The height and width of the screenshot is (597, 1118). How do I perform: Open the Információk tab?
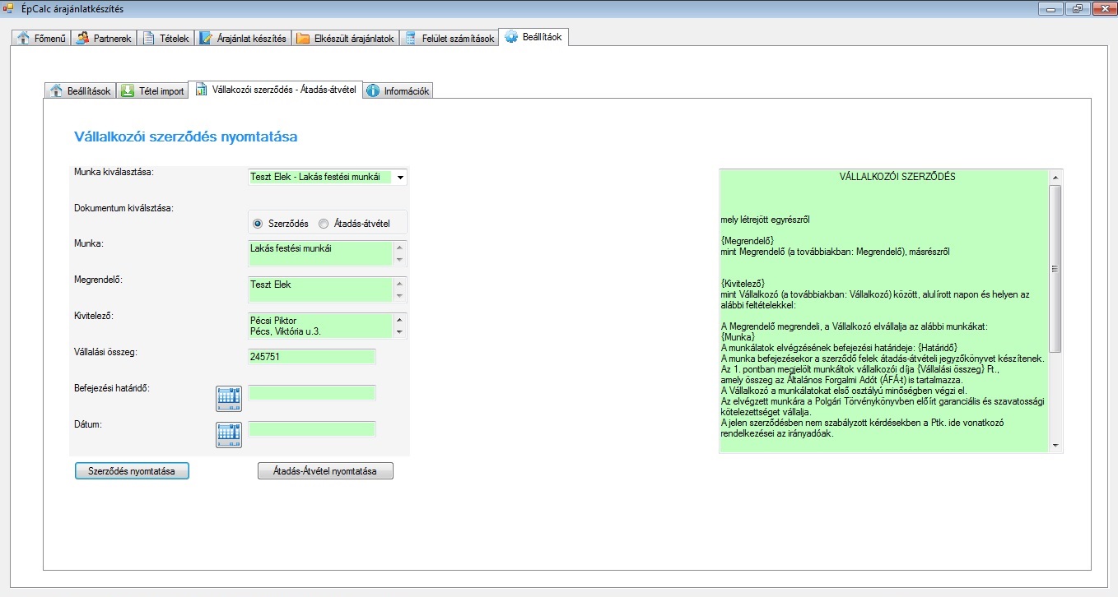click(x=398, y=90)
